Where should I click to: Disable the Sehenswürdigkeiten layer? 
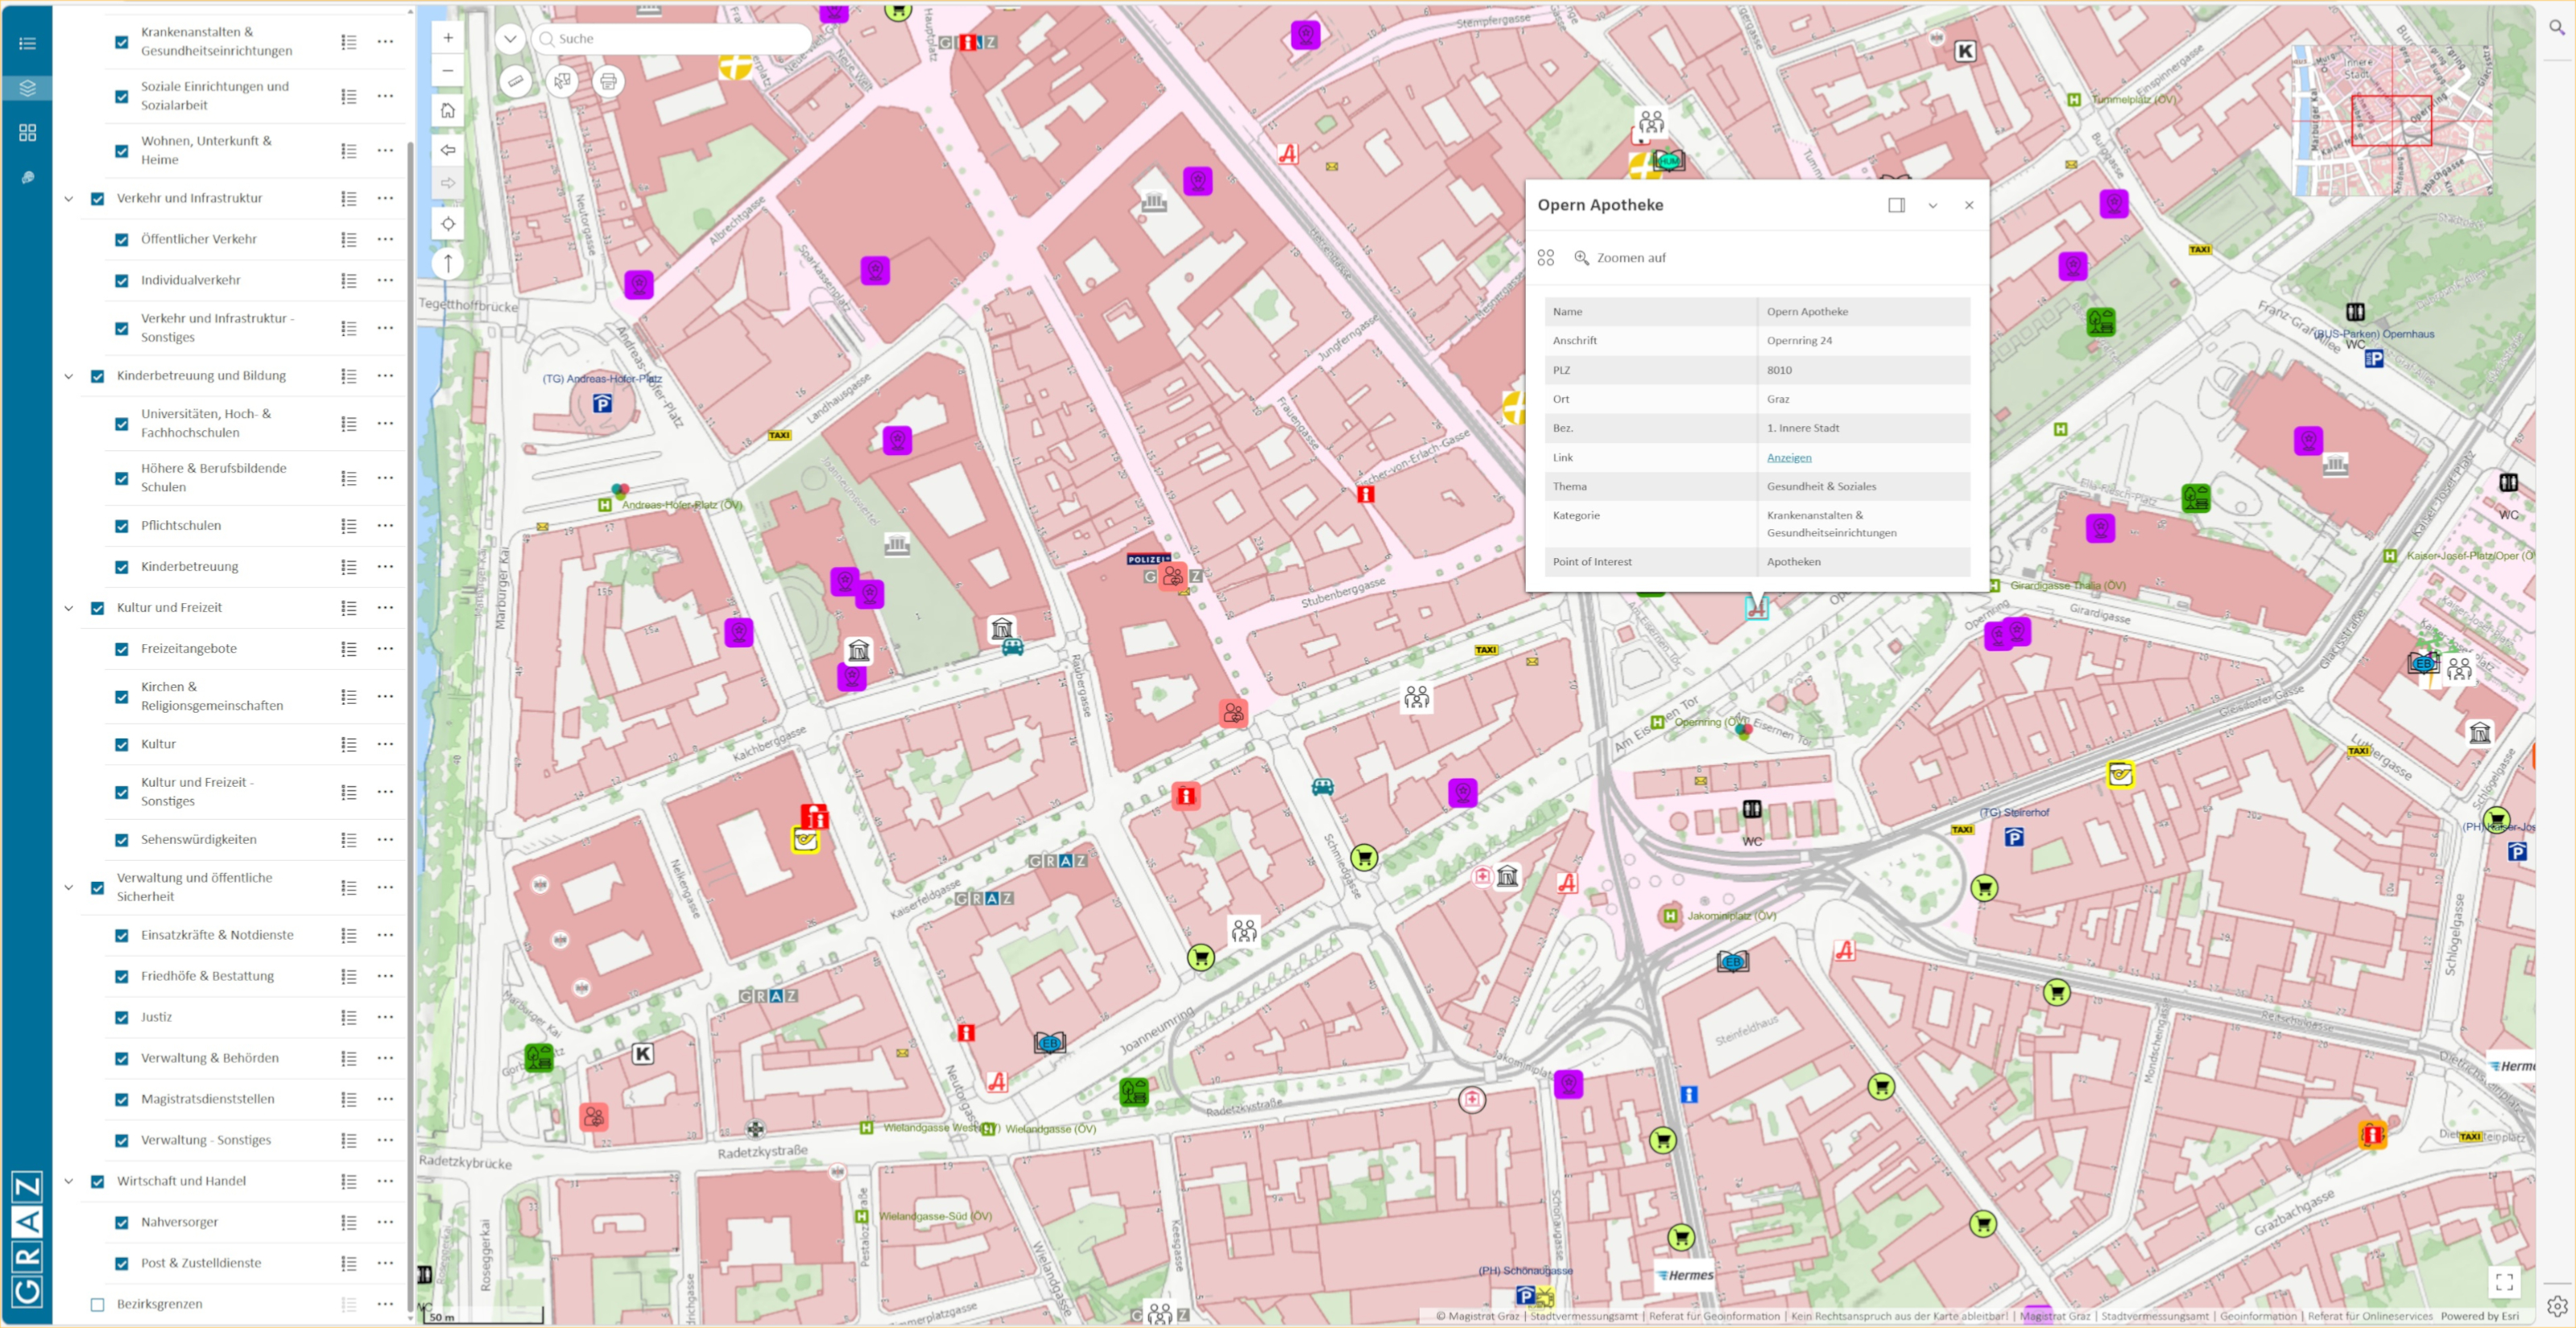[x=122, y=840]
